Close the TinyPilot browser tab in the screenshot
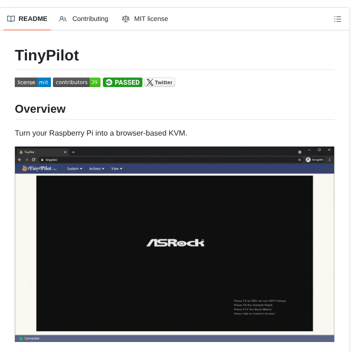This screenshot has width=352, height=352. (x=65, y=152)
